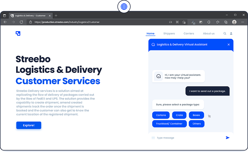This screenshot has height=152, width=248.
Task: Reload the page with the refresh icon
Action: [21, 22]
